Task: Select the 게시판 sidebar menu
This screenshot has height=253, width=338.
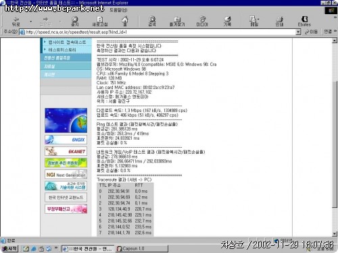Action: pyautogui.click(x=66, y=74)
